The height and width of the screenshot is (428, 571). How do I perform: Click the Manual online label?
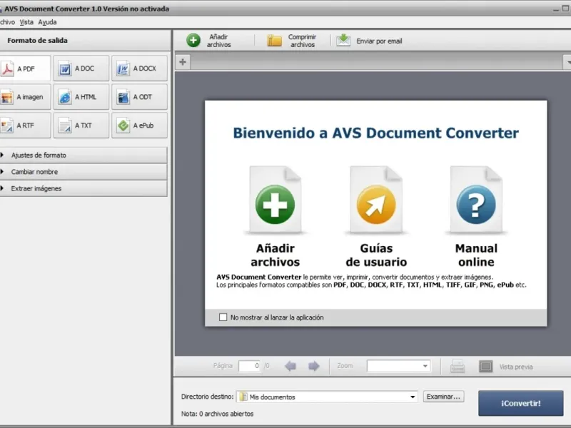(x=476, y=255)
